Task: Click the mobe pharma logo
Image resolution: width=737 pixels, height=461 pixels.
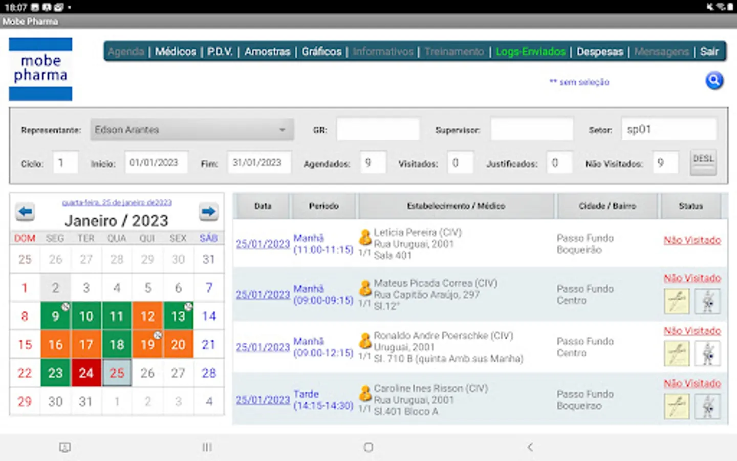Action: [x=40, y=69]
